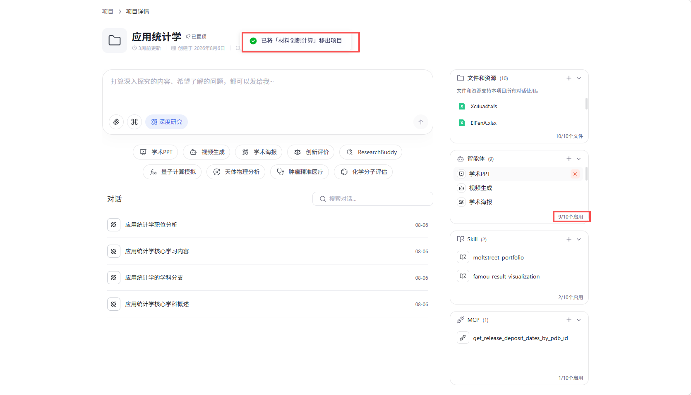Click the files list scrollbar
The height and width of the screenshot is (395, 691).
tap(586, 104)
